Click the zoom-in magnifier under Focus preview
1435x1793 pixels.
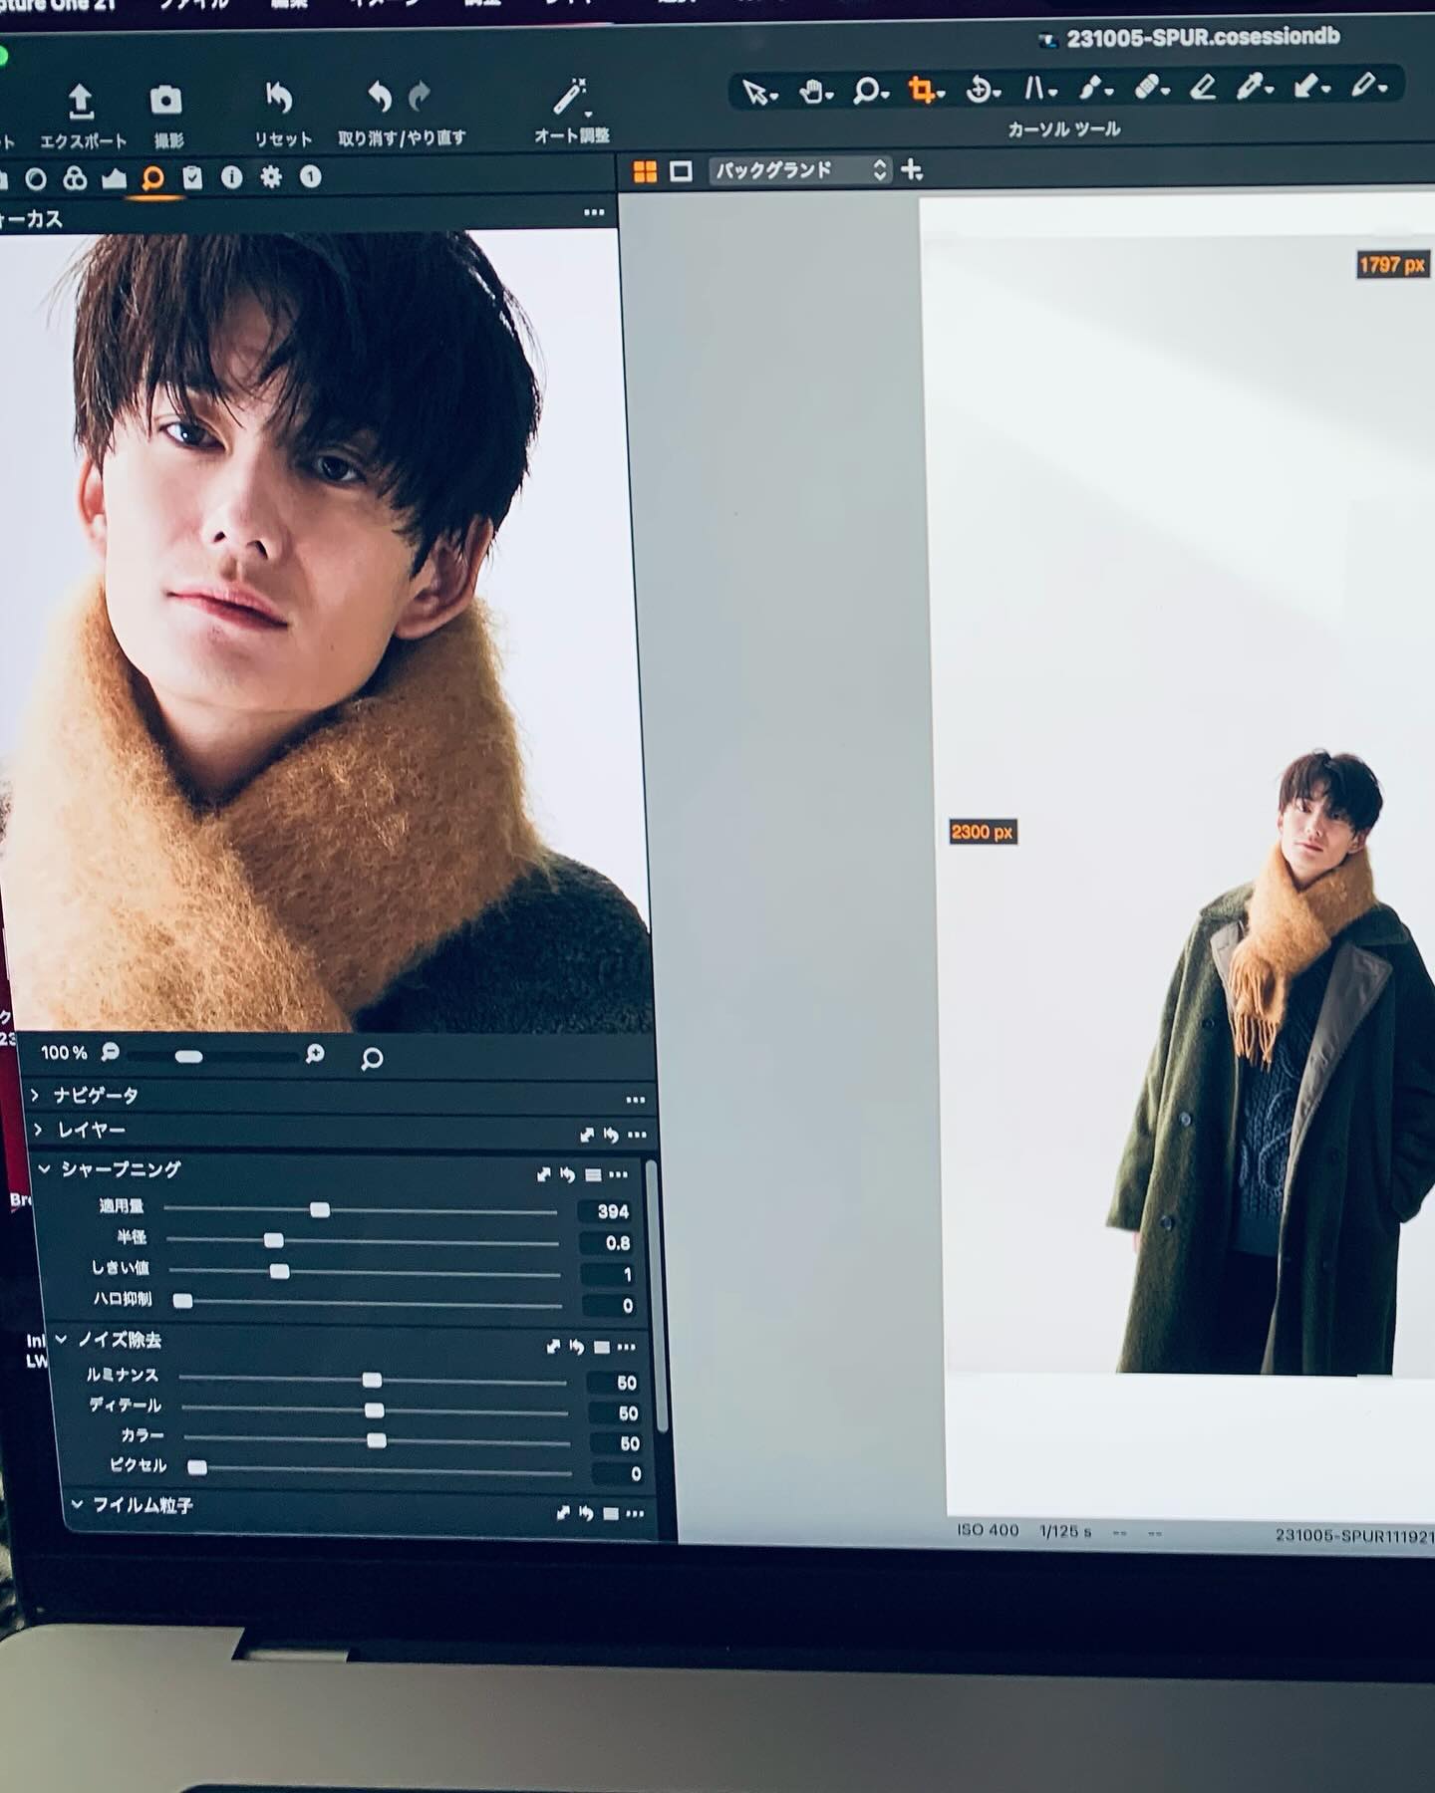[x=315, y=1054]
